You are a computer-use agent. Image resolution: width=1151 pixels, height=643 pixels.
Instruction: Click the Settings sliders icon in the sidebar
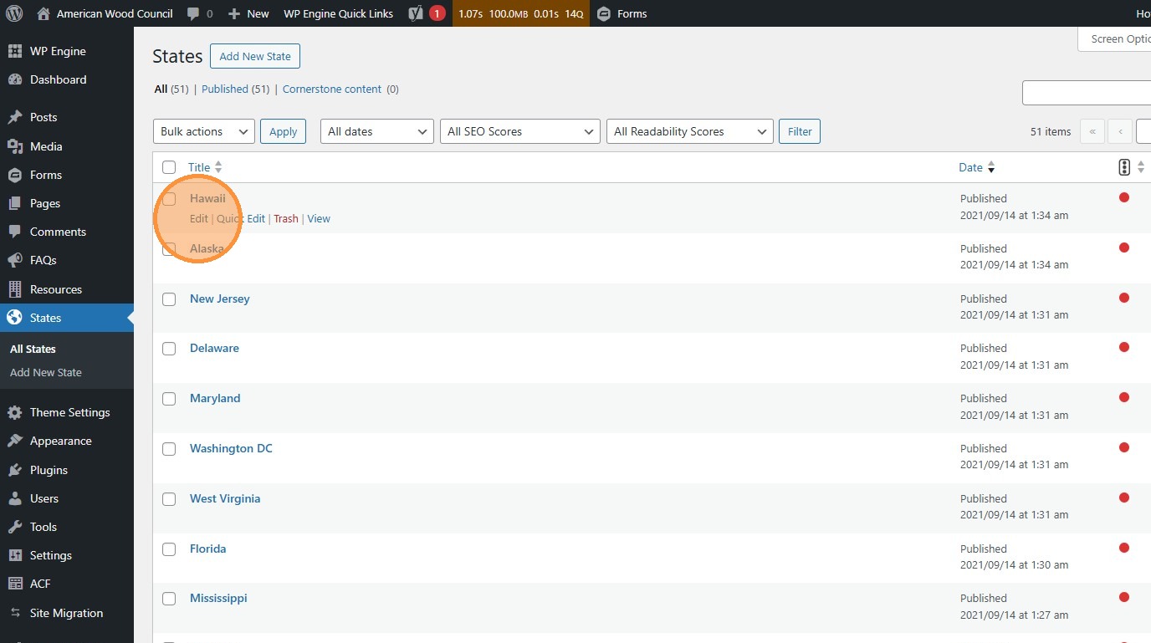click(15, 555)
